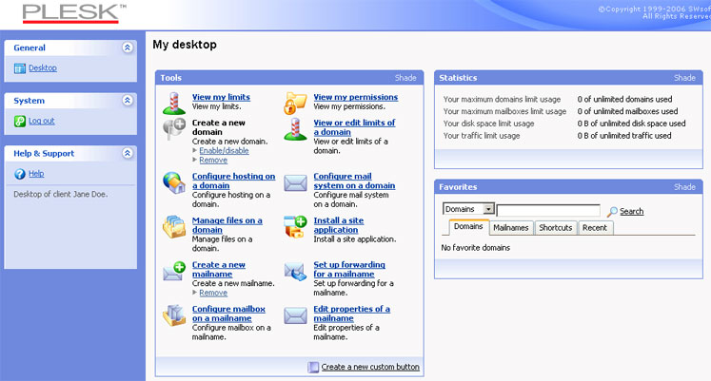Click Enable/disable under Create a new domain
Screen dimensions: 711x381
tap(224, 151)
